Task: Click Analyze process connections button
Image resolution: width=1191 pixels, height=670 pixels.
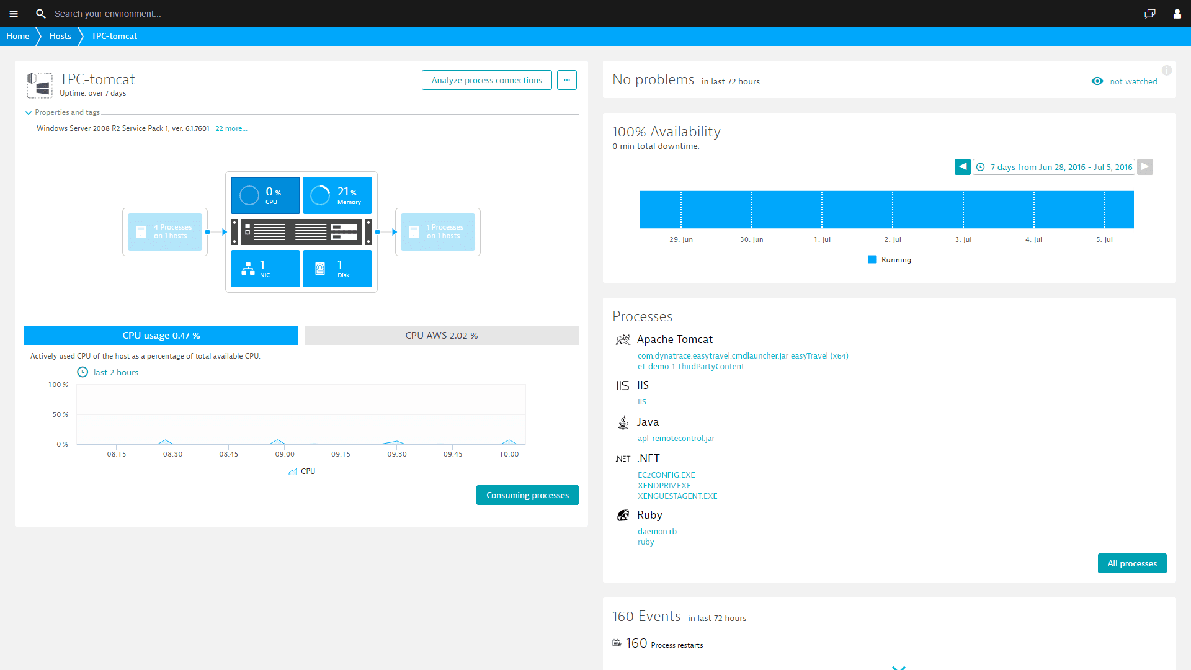Action: [487, 80]
